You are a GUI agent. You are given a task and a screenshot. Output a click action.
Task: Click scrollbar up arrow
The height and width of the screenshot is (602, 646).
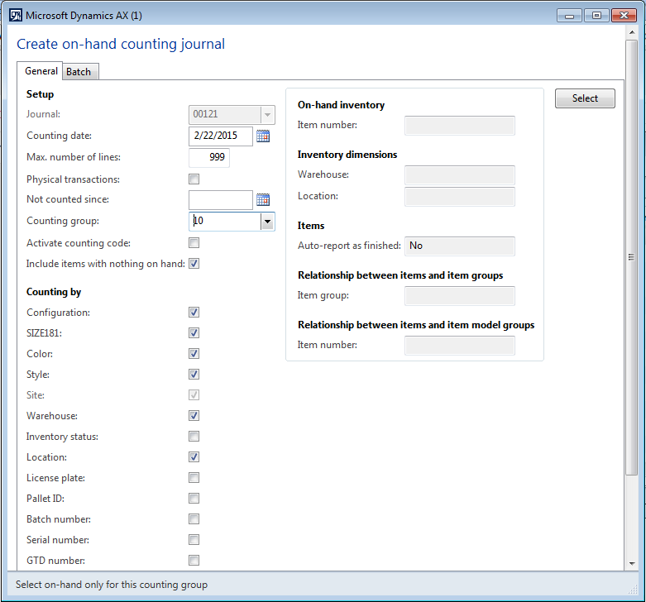632,32
